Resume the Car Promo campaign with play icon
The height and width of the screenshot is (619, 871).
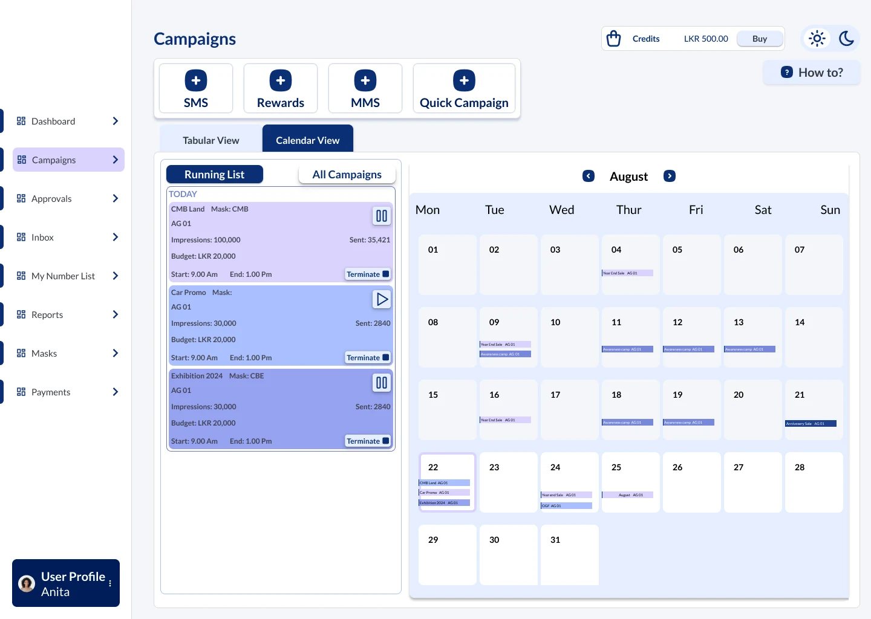click(x=382, y=299)
